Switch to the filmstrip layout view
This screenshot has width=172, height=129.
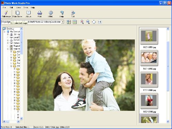point(75,22)
